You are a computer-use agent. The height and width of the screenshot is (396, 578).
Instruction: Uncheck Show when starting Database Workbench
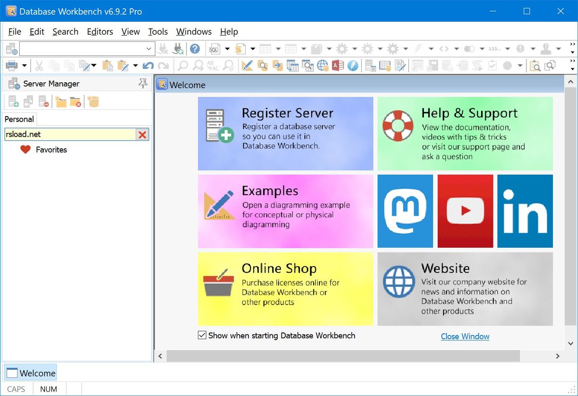(202, 335)
